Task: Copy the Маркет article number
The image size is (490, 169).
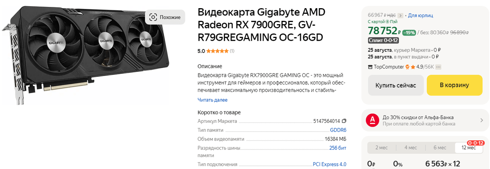Action: [344, 121]
